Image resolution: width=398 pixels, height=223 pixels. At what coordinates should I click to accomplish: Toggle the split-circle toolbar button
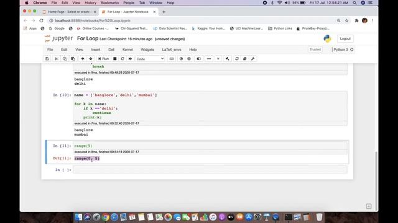point(199,59)
